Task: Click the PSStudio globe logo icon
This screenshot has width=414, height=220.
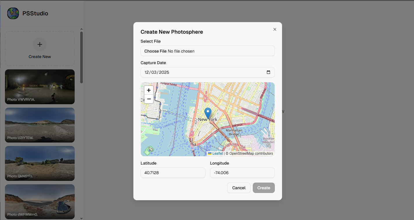Action: (x=13, y=13)
